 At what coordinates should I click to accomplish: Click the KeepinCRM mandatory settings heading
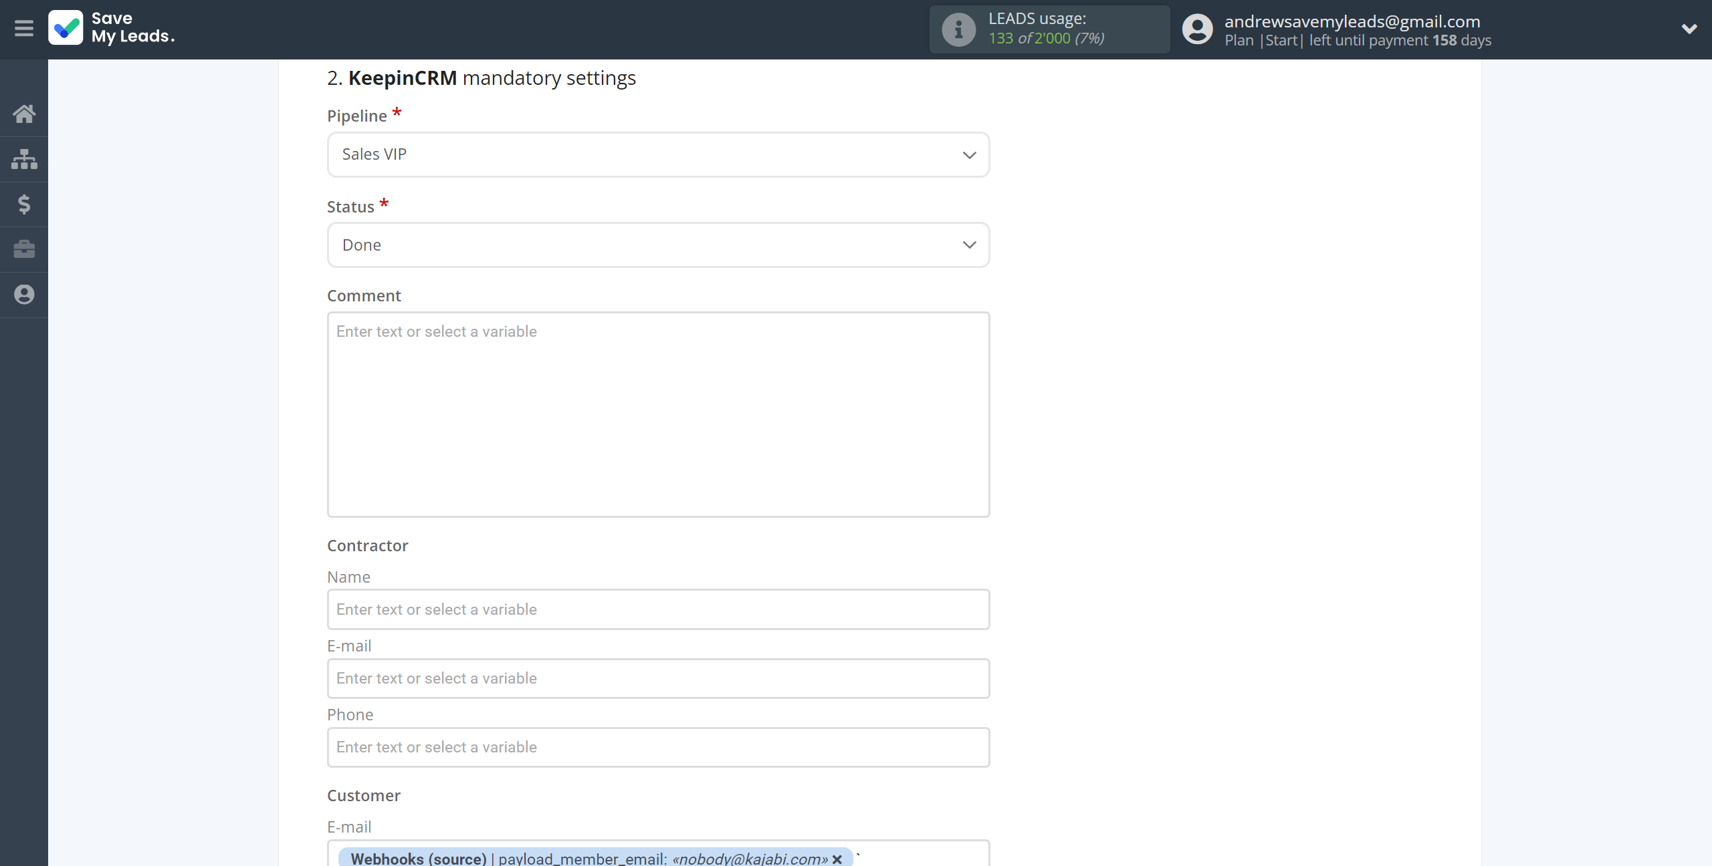pyautogui.click(x=481, y=78)
